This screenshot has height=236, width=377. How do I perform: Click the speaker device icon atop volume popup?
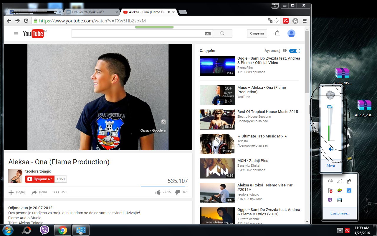coord(331,95)
